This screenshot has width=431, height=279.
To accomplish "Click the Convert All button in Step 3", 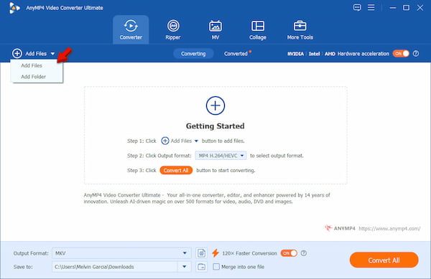I will (x=176, y=171).
